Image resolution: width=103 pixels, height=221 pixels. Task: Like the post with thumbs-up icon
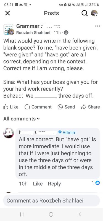pos(6,107)
